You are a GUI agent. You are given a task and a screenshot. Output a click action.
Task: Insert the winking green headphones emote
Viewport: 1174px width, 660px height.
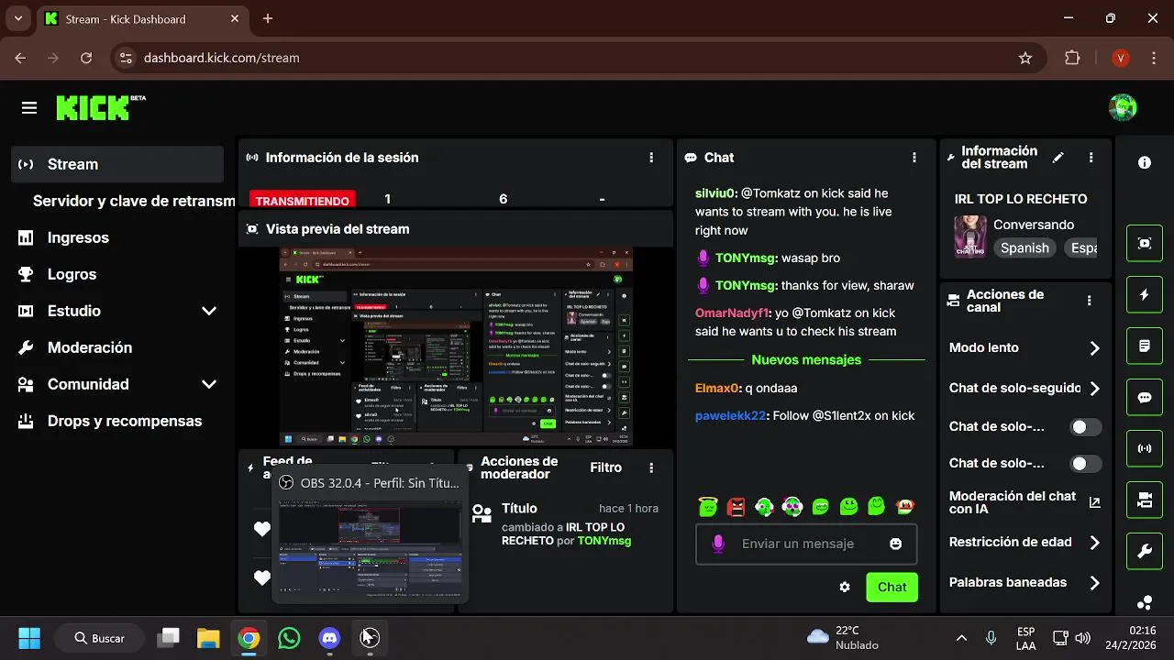click(764, 505)
